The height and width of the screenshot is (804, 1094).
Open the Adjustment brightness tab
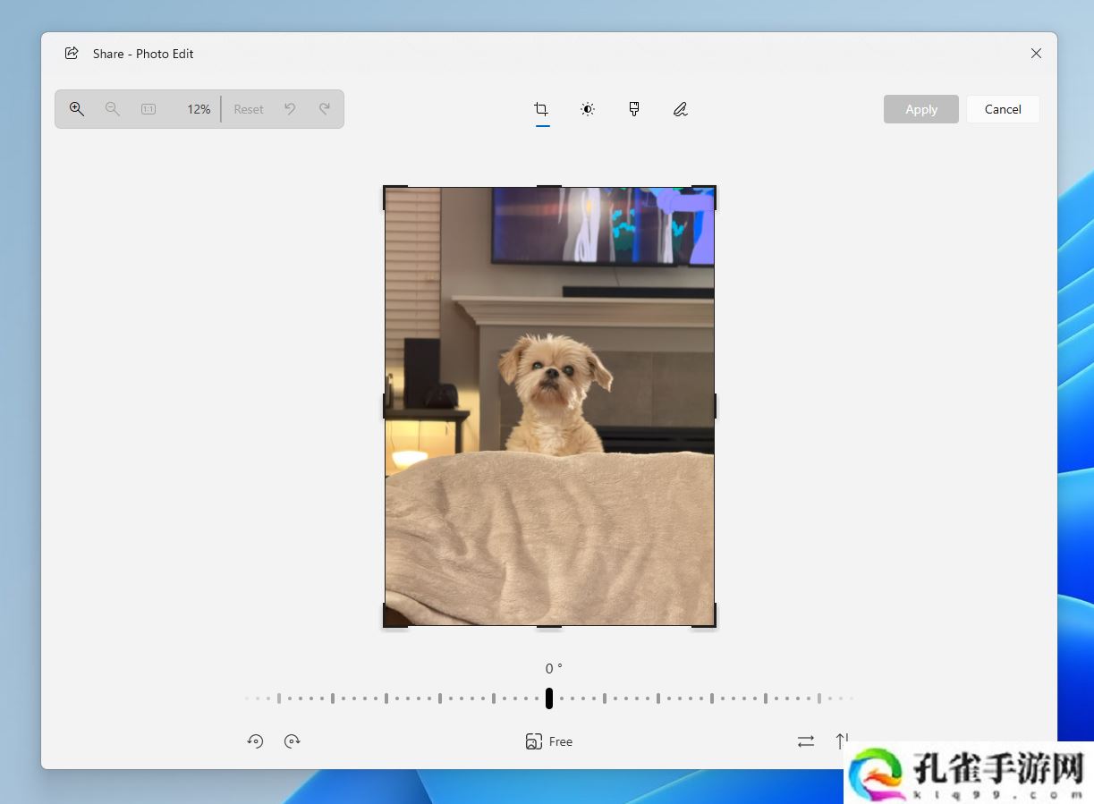[x=588, y=109]
